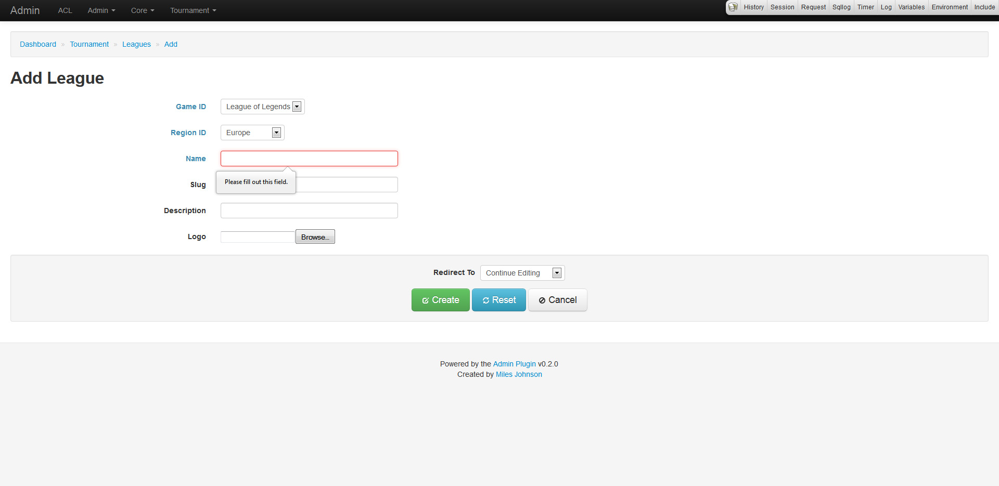The height and width of the screenshot is (486, 999).
Task: Focus the Name text field
Action: (x=309, y=159)
